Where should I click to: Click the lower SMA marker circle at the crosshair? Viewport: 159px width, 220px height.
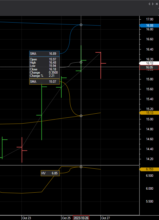click(x=81, y=116)
